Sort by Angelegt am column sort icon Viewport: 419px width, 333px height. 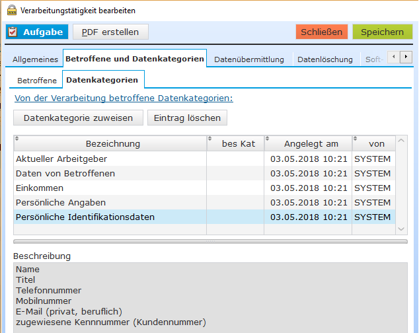click(x=267, y=139)
